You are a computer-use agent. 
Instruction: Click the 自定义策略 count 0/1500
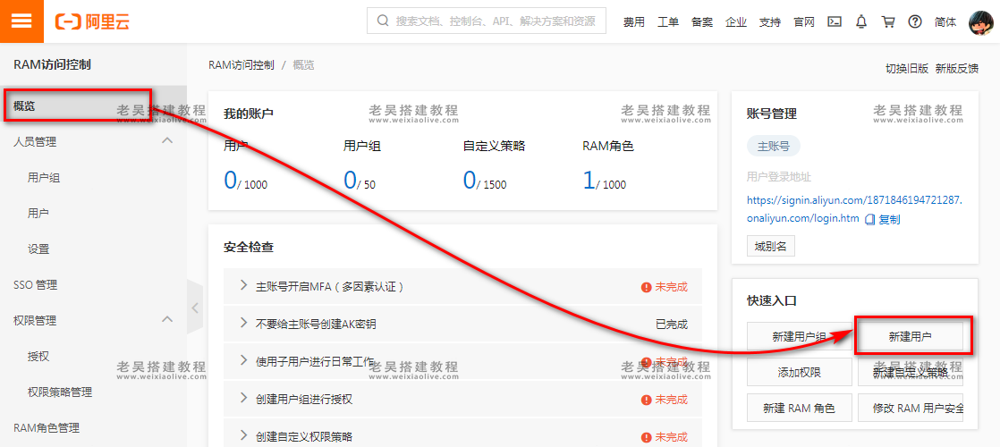click(485, 181)
